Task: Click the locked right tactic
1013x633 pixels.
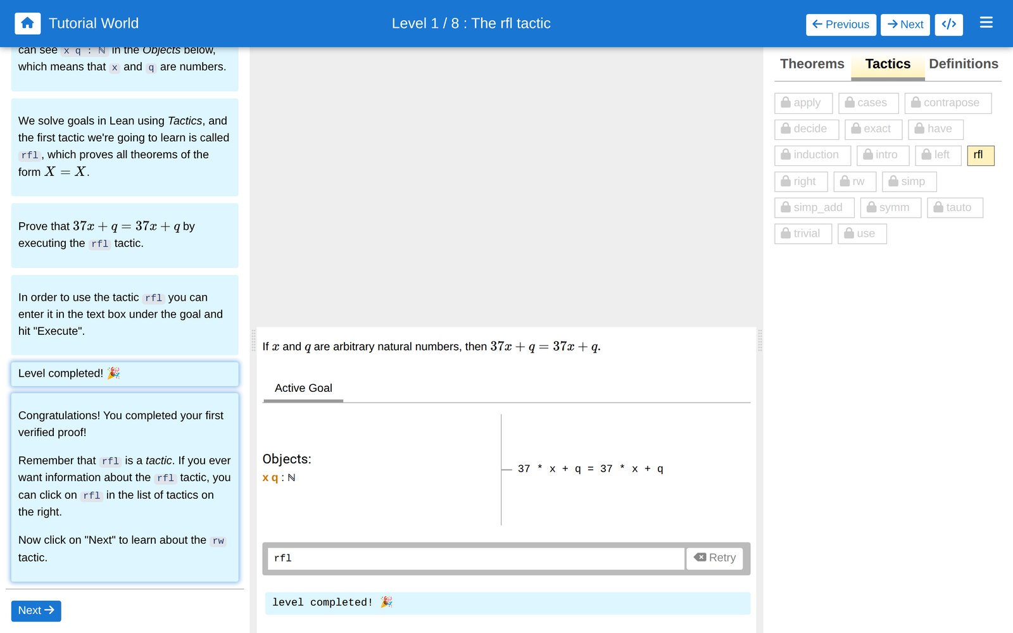Action: click(x=800, y=182)
